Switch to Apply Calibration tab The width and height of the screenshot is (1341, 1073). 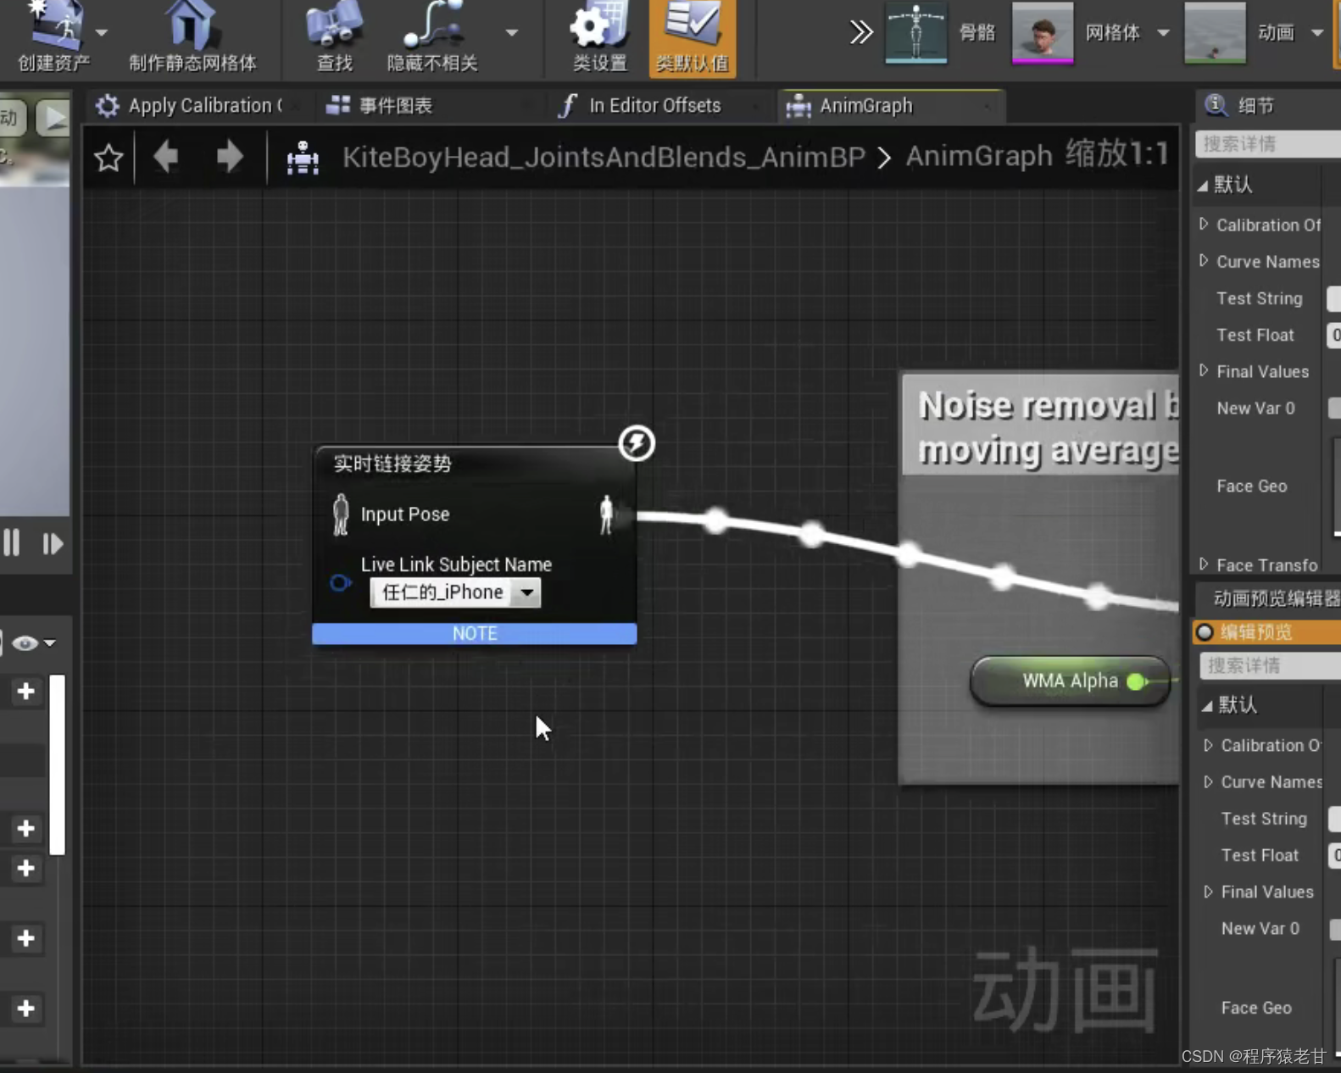click(195, 106)
